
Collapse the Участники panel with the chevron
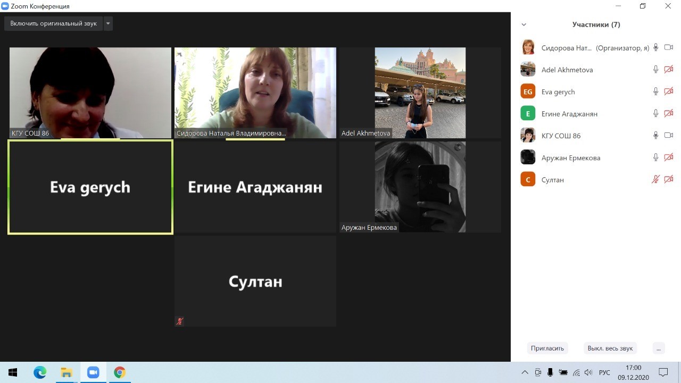click(x=524, y=24)
